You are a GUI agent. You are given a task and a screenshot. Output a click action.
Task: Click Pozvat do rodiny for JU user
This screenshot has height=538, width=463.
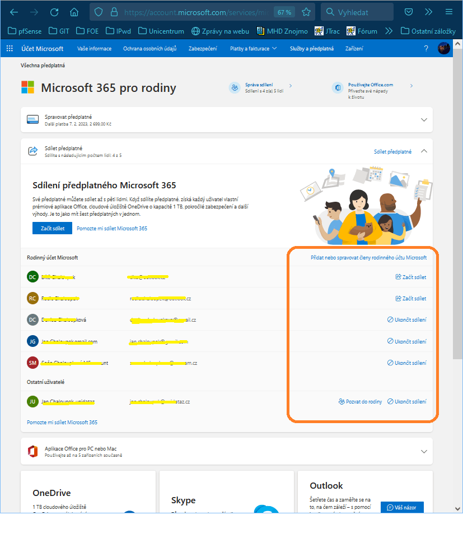tap(360, 401)
